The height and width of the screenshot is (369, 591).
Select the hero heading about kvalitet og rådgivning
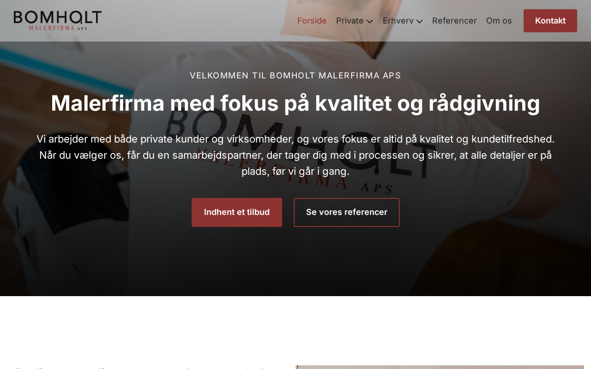(x=295, y=103)
